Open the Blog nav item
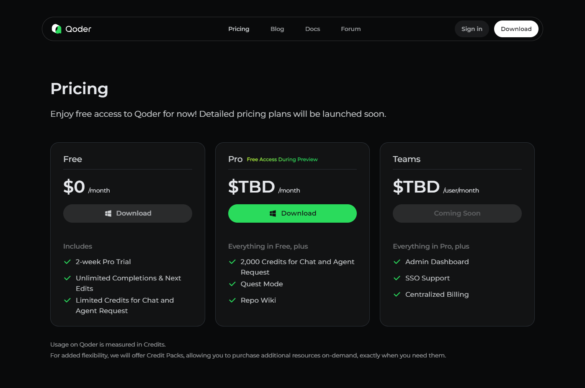 coord(277,29)
